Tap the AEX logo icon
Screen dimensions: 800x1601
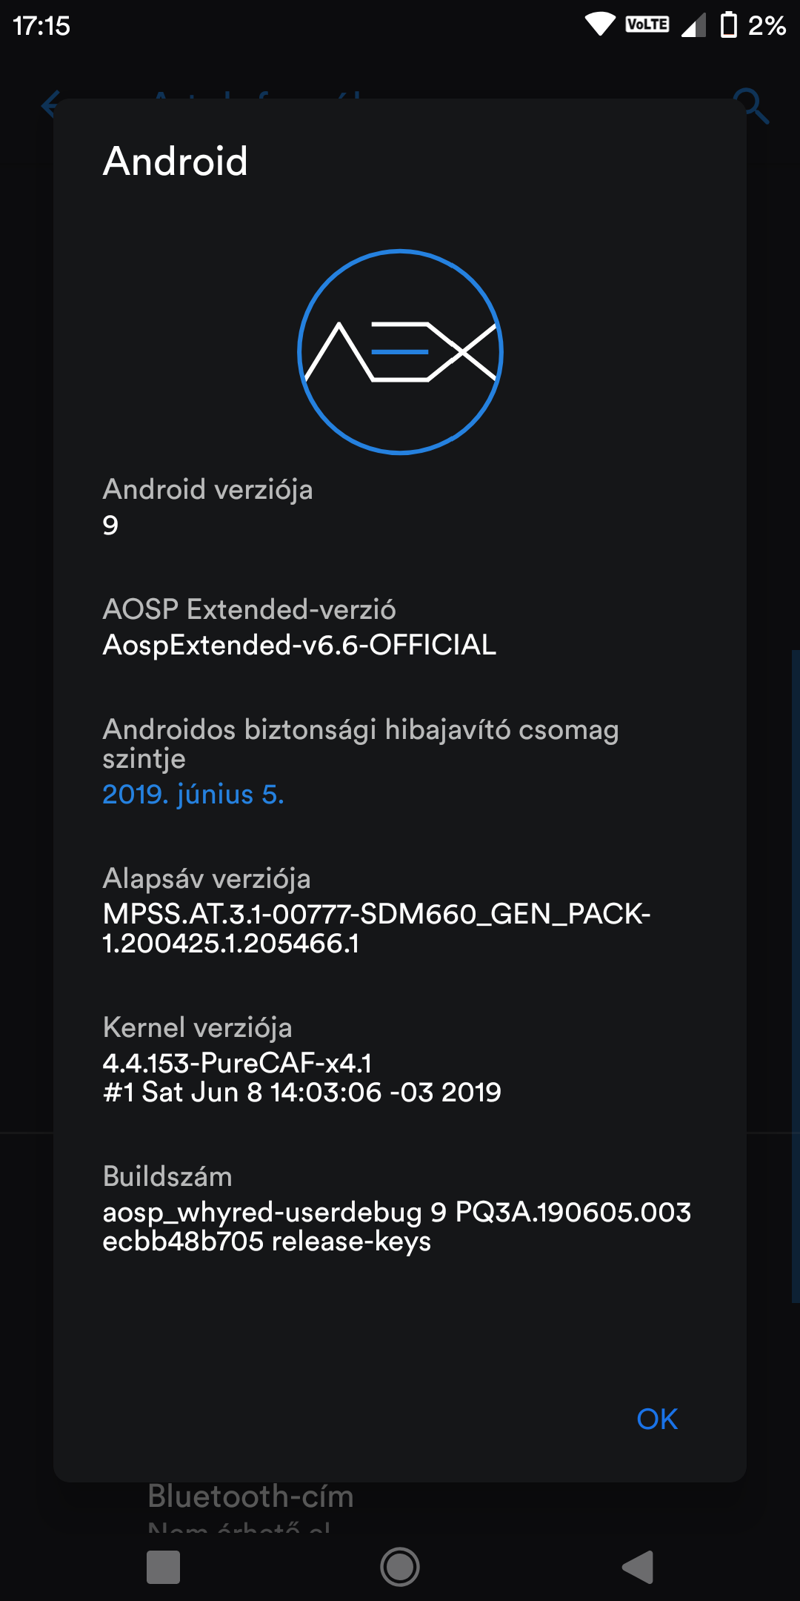[400, 351]
